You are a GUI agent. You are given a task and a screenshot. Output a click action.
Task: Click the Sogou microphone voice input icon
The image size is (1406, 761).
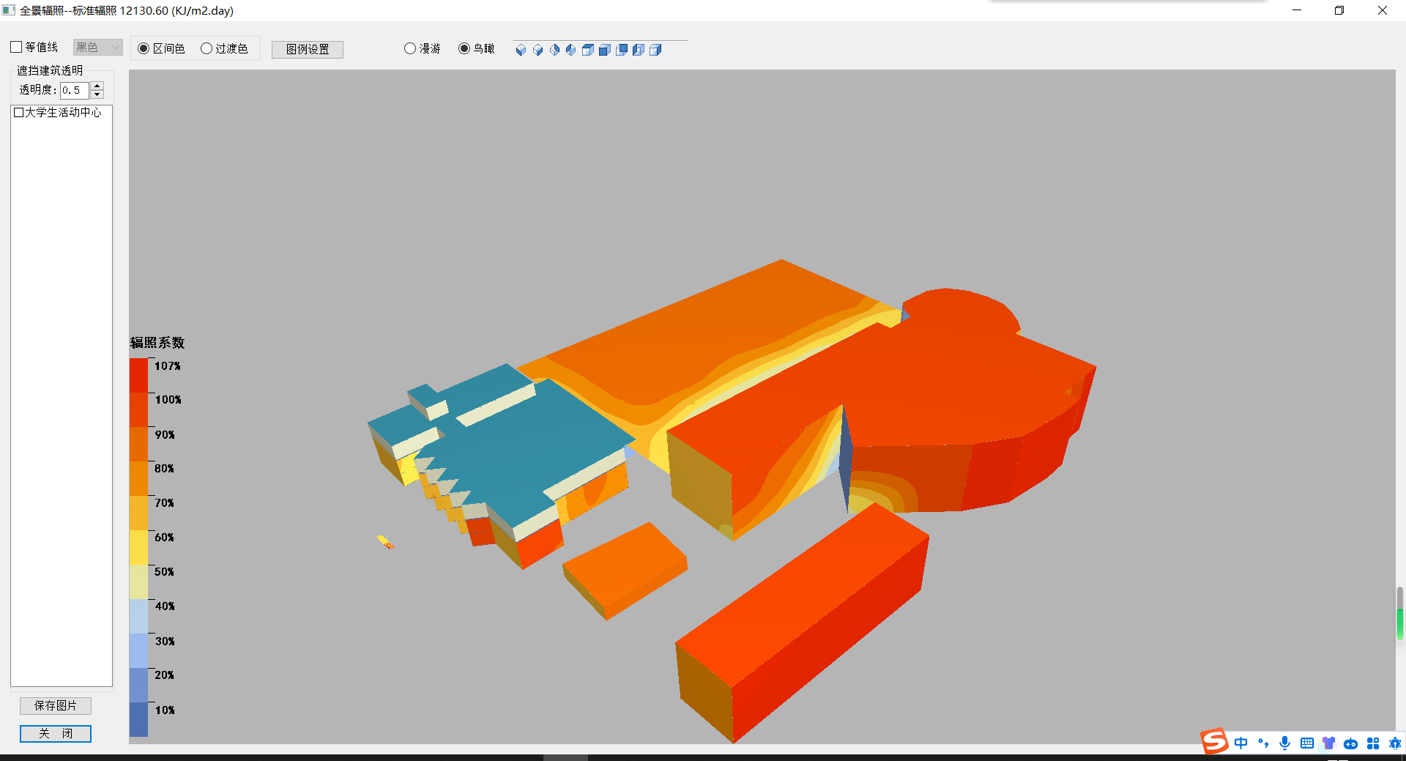coord(1284,743)
